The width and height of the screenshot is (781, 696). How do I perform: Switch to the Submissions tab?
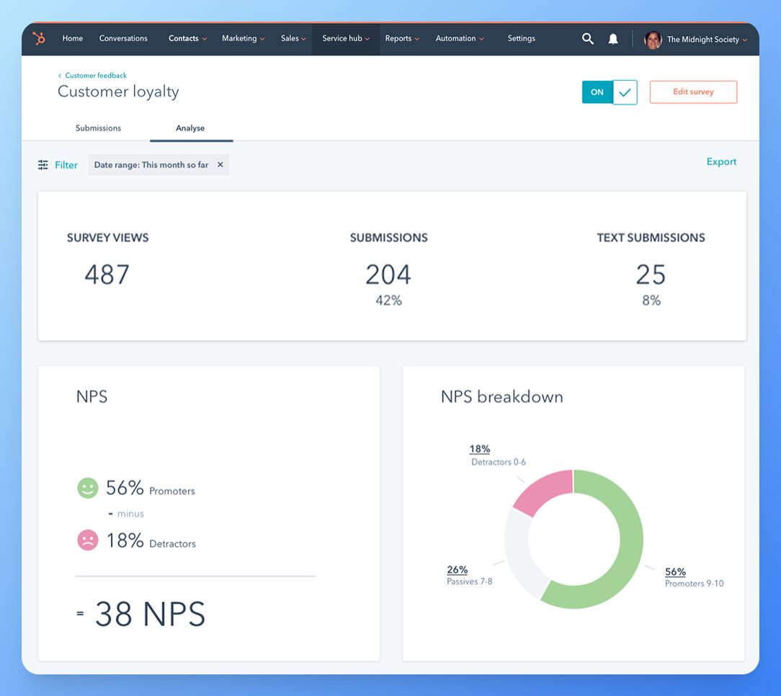[98, 128]
